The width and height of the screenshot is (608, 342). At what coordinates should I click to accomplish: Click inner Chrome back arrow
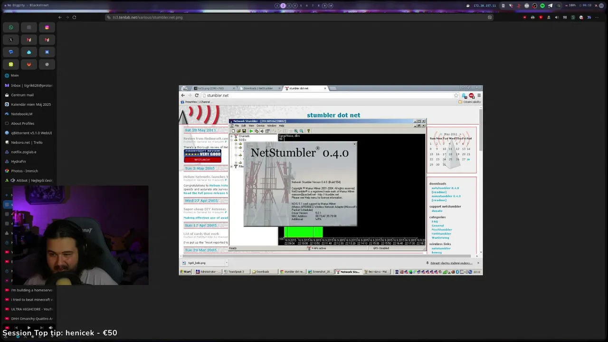coord(183,95)
